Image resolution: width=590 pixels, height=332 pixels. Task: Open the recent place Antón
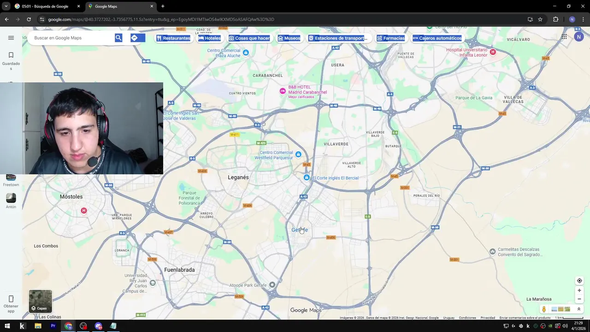click(11, 201)
